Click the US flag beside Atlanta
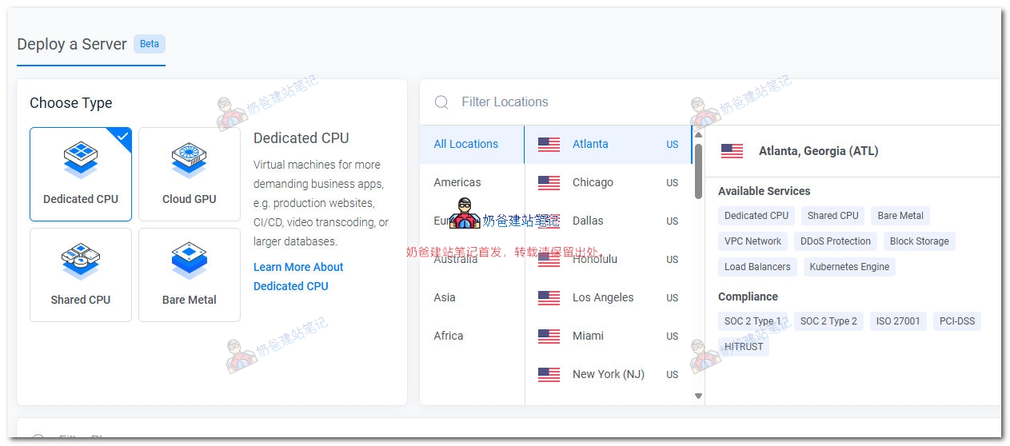This screenshot has width=1010, height=446. [549, 145]
